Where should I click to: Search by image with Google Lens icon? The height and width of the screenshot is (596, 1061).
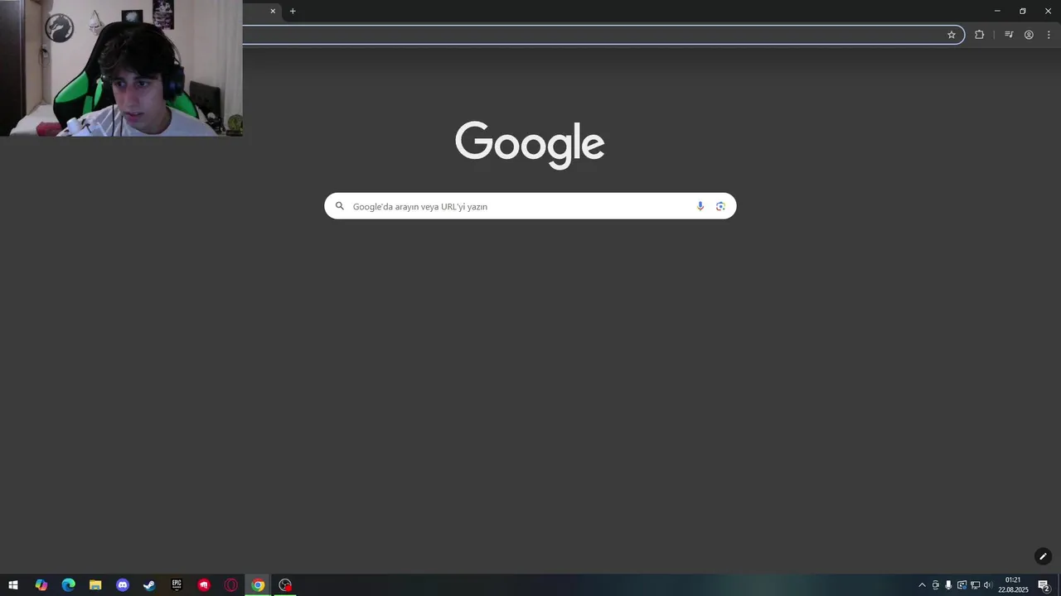(x=720, y=206)
